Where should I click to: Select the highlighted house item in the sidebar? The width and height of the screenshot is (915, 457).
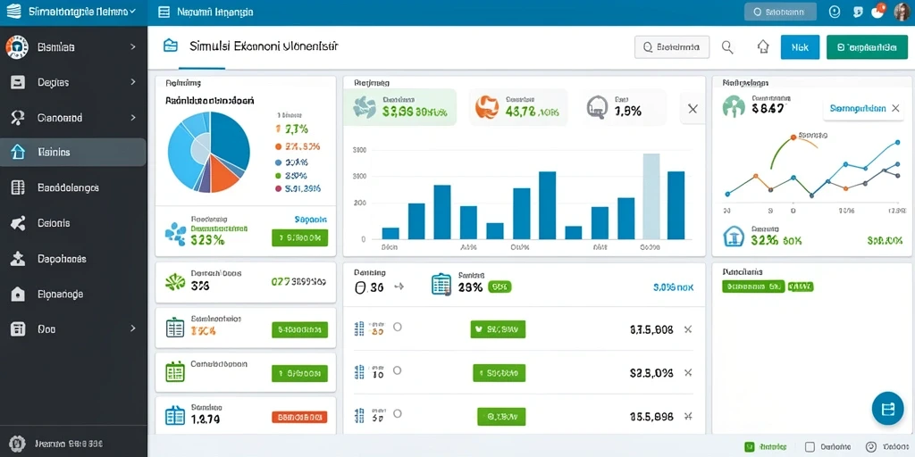(73, 152)
